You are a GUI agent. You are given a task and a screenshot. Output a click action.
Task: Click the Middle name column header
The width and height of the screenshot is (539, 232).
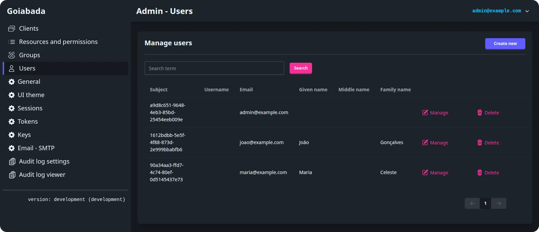[354, 90]
